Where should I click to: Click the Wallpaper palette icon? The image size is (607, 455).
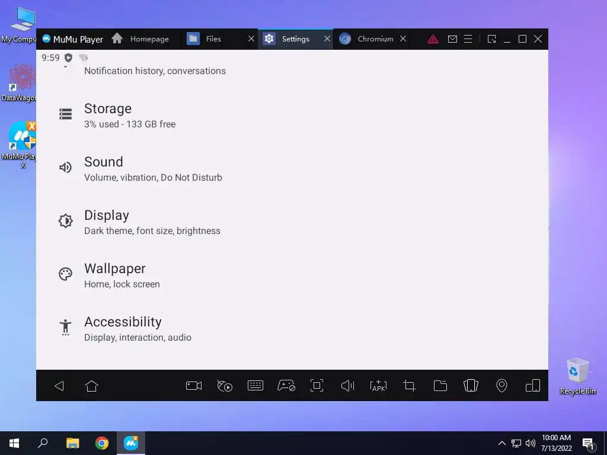click(x=65, y=274)
